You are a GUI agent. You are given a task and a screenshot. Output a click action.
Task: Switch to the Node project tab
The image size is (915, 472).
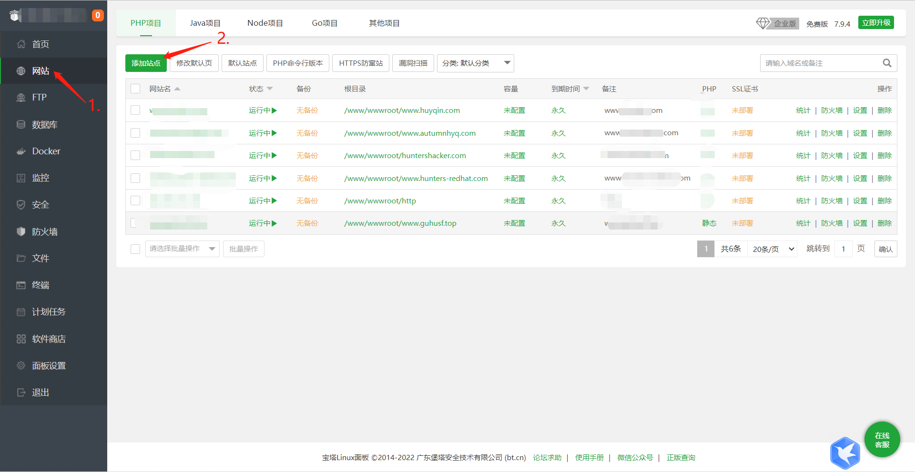(x=265, y=23)
